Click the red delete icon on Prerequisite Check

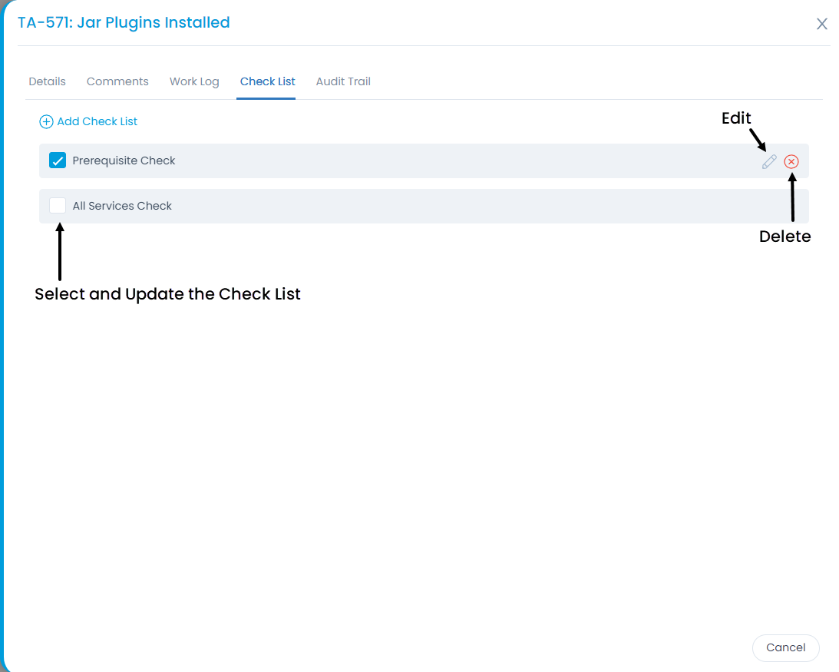[791, 161]
